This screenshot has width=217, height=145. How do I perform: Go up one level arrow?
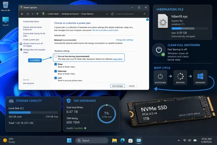[37, 14]
